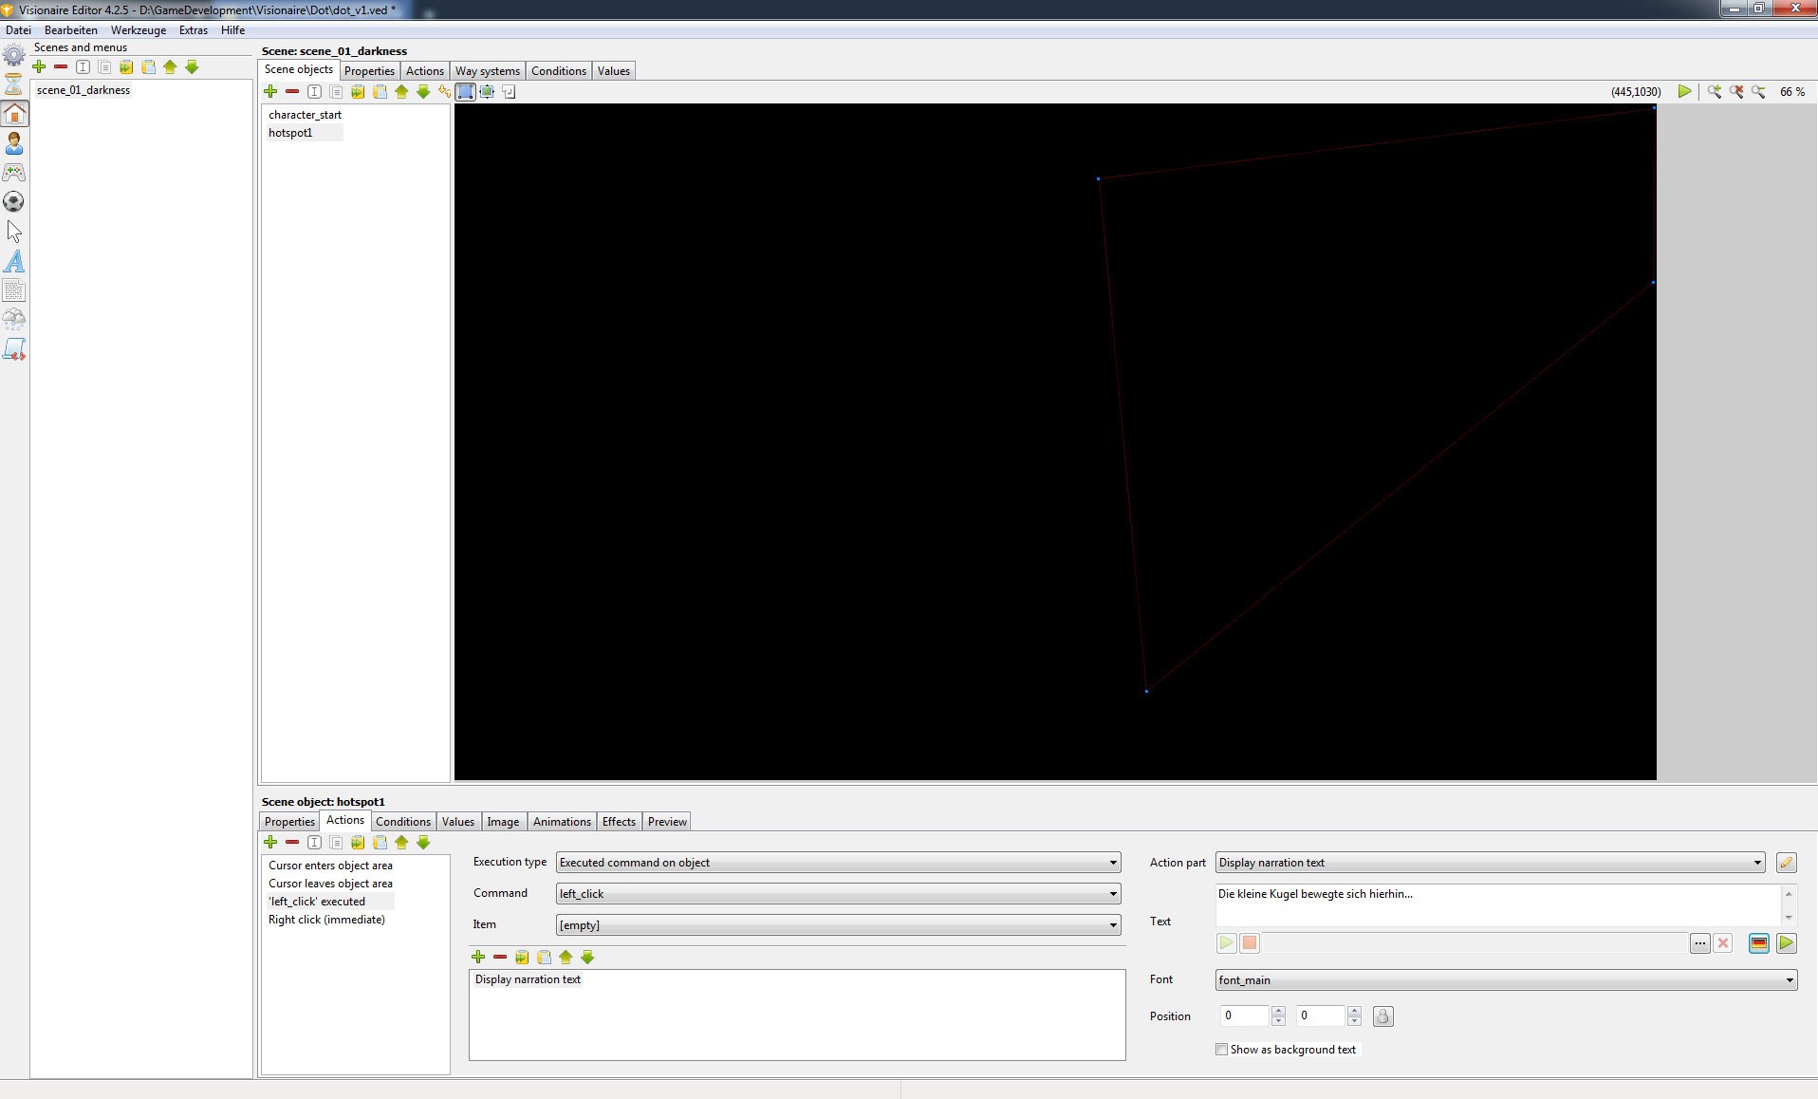The height and width of the screenshot is (1099, 1818).
Task: Add new scene with green plus
Action: click(x=39, y=66)
